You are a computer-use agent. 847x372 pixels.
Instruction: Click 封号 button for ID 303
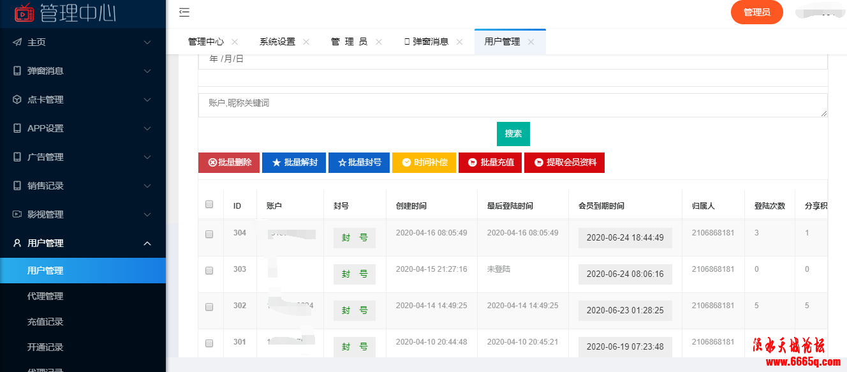tap(355, 274)
